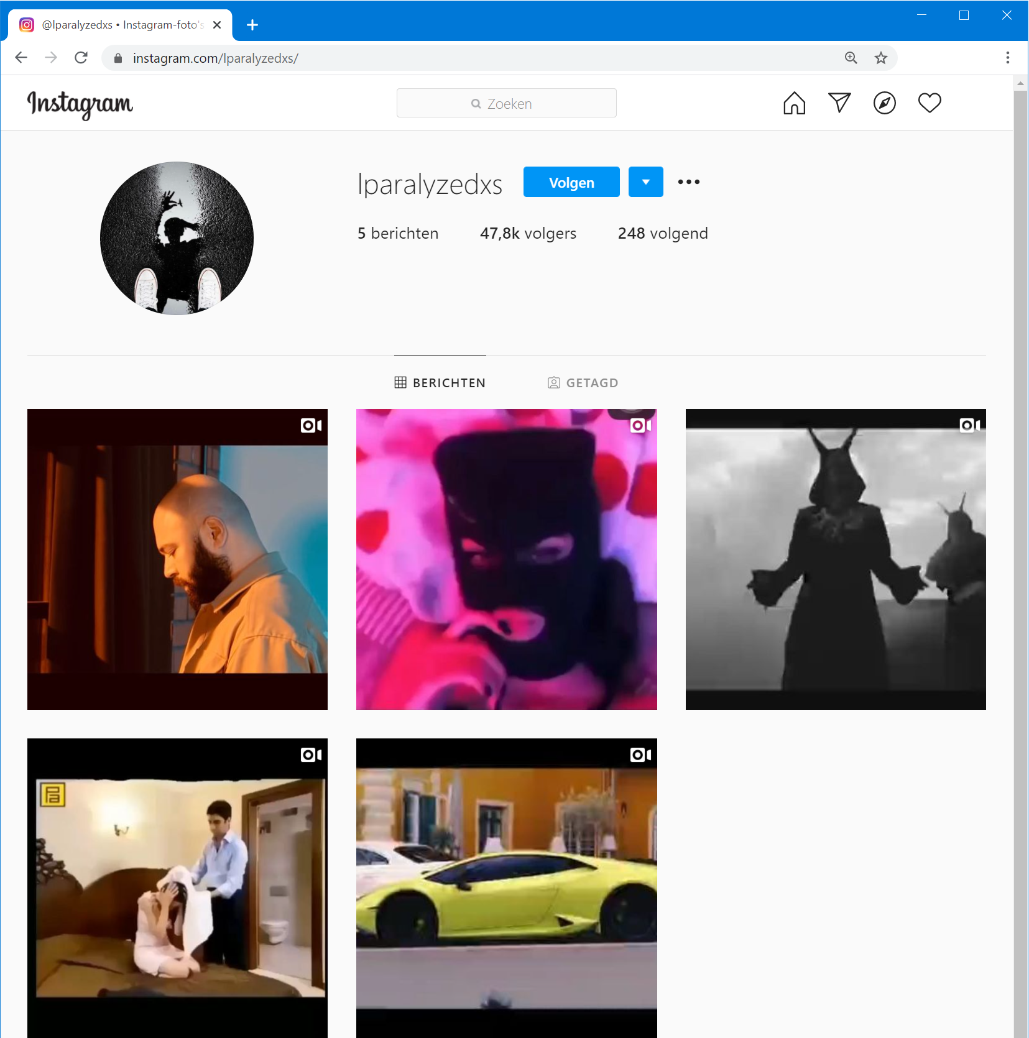Screen dimensions: 1029x1038
Task: Go back in browser history
Action: coord(21,58)
